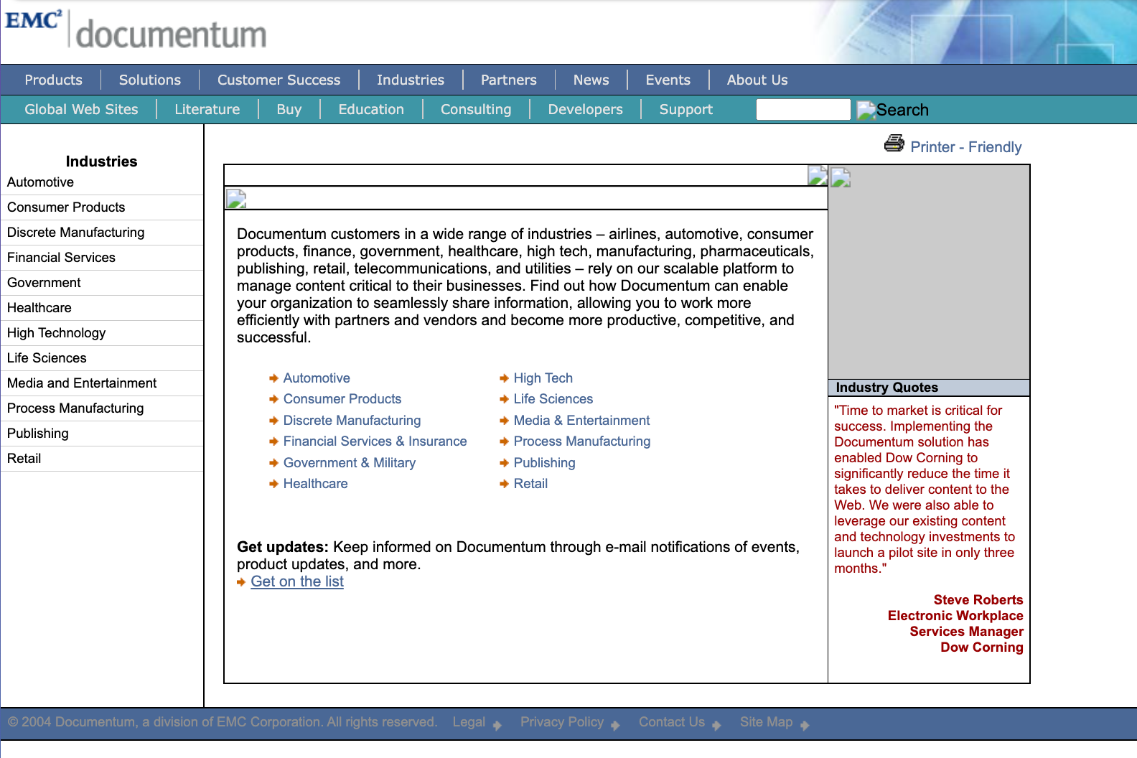Click Healthcare link in the content list
The image size is (1137, 758).
(x=315, y=484)
